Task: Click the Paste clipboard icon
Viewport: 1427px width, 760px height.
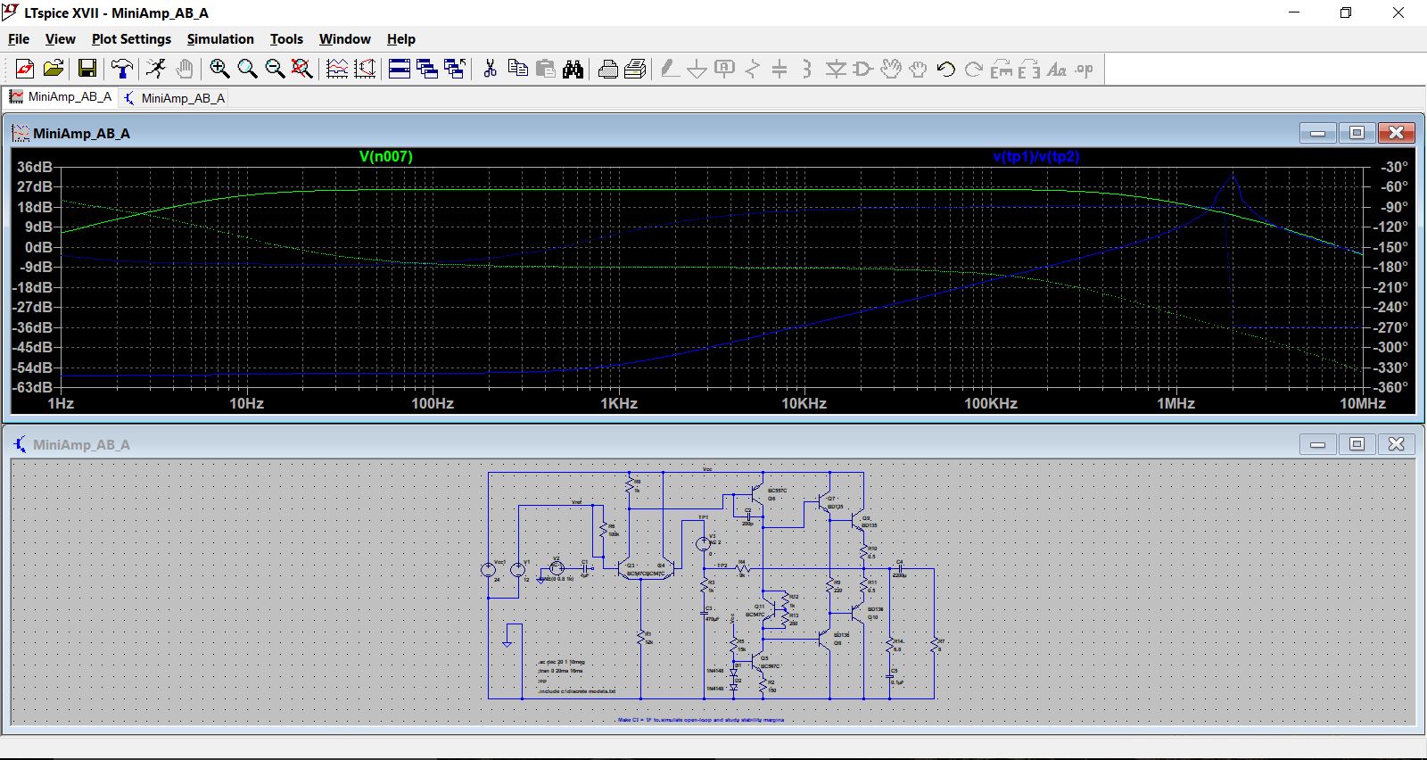Action: point(546,69)
